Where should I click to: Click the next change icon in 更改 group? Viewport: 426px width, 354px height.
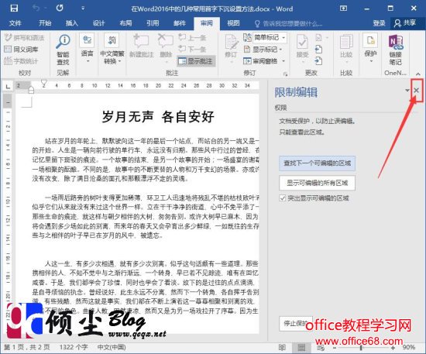click(x=318, y=61)
